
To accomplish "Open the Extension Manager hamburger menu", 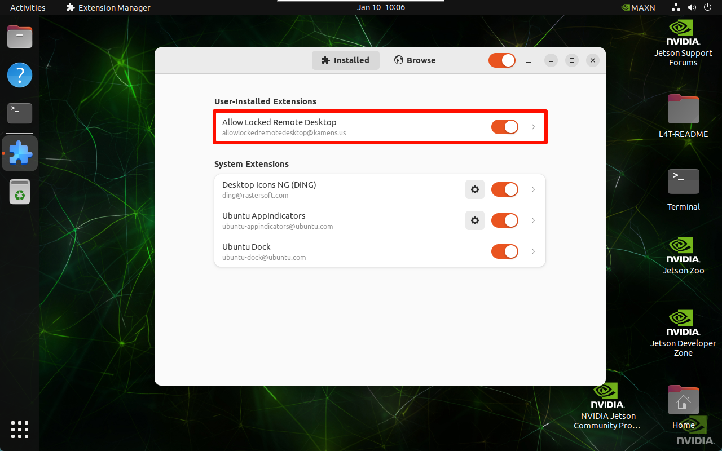I will click(x=529, y=60).
